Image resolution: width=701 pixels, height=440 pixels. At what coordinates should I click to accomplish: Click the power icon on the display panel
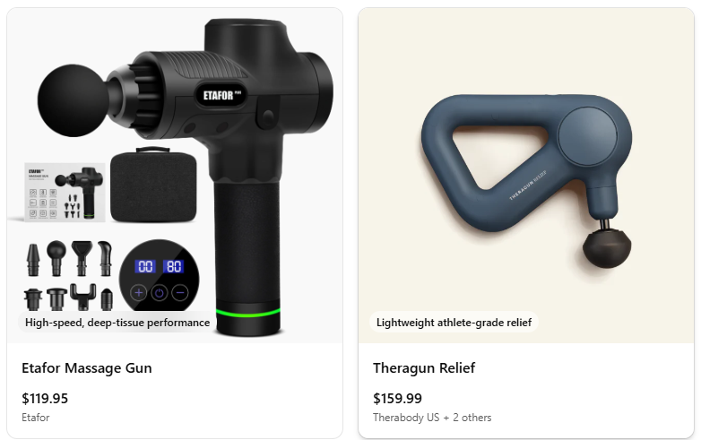[160, 293]
